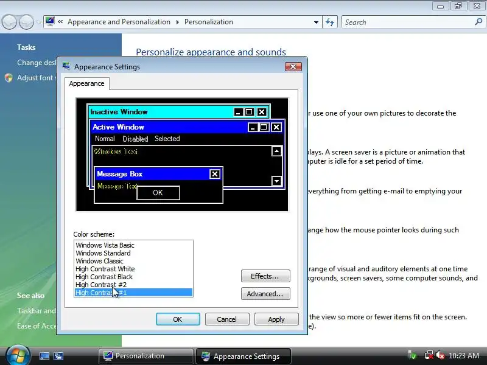Viewport: 487px width, 365px height.
Task: Cancel the Appearance Settings dialog
Action: pos(227,319)
